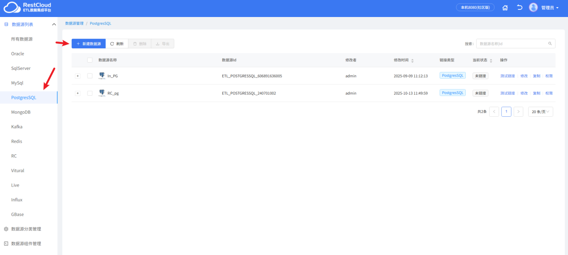Click the 2025-10-13 11:49:59 timestamp

(x=411, y=93)
